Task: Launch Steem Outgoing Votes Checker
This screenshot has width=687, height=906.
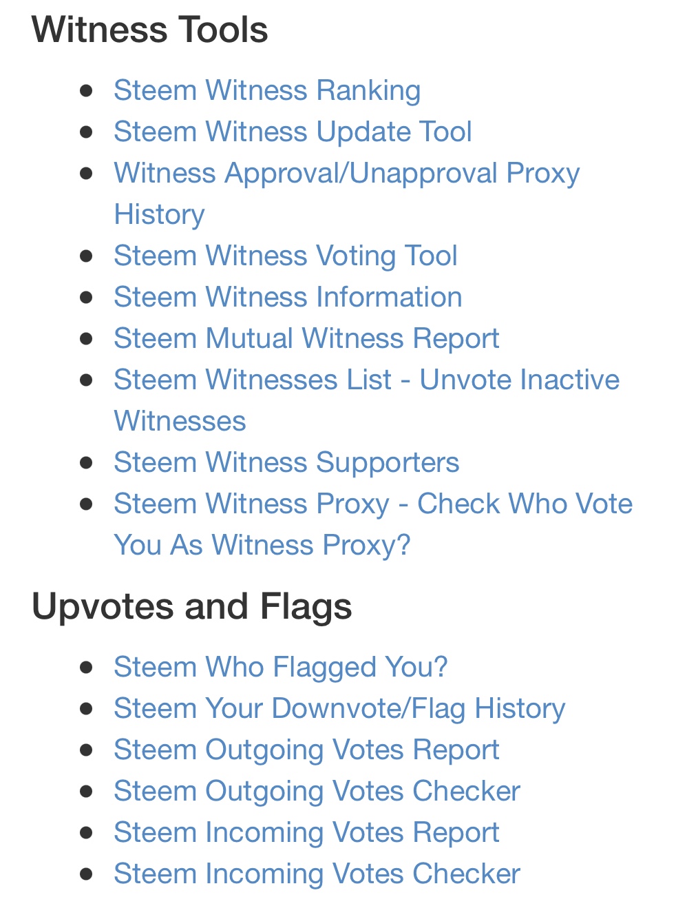Action: click(317, 791)
